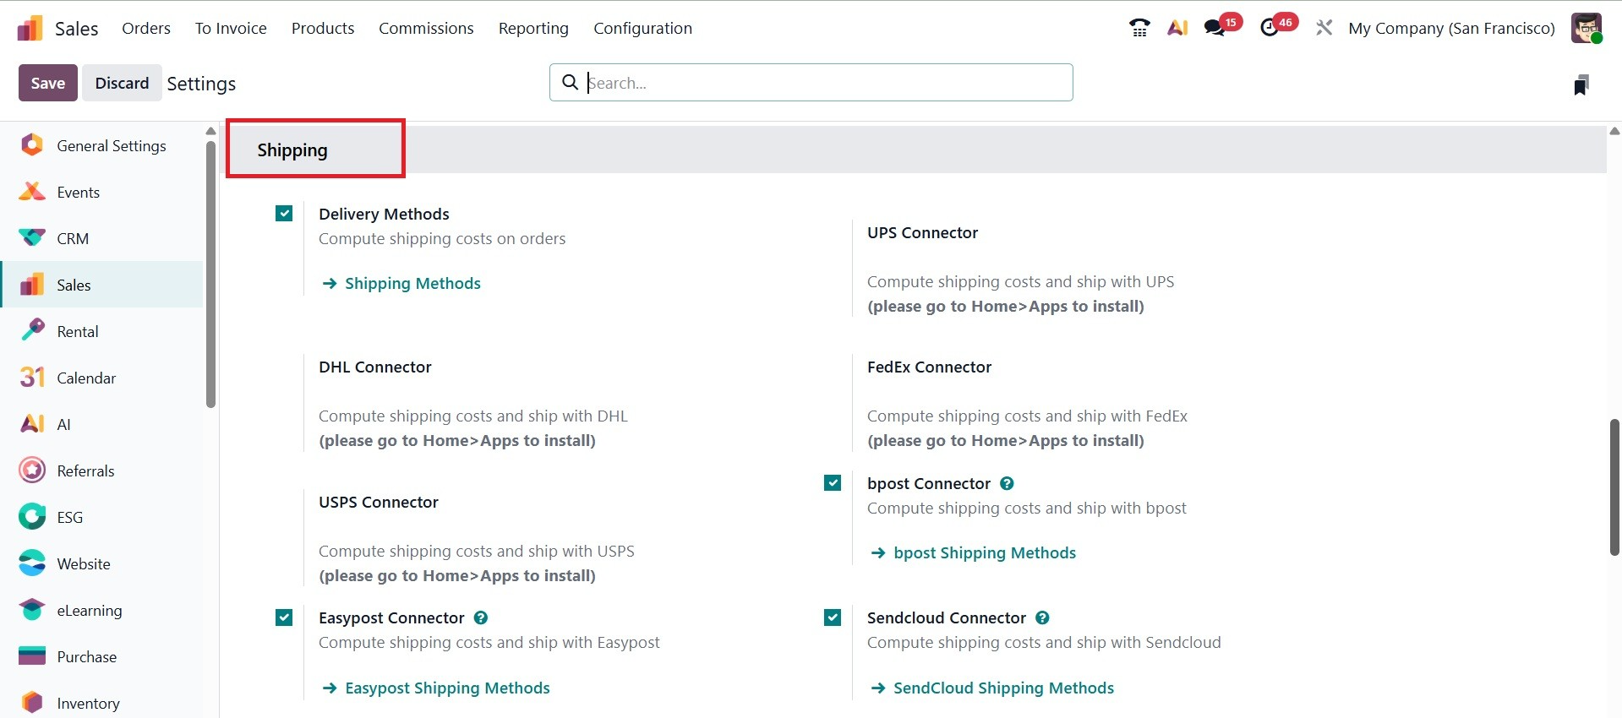This screenshot has height=718, width=1622.
Task: Toggle the bpost Connector checkbox
Action: click(833, 483)
